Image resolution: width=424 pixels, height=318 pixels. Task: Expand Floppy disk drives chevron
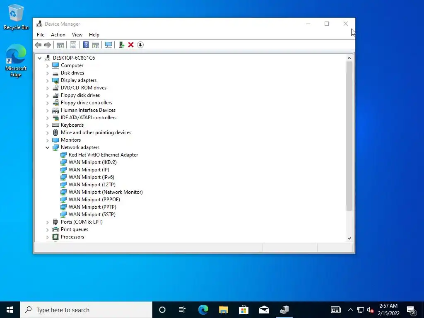coord(47,95)
